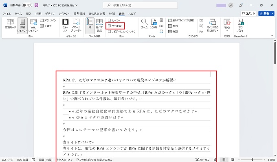The width and height of the screenshot is (277, 162).
Task: Enable the ルーラー checkbox
Action: [x=109, y=20]
